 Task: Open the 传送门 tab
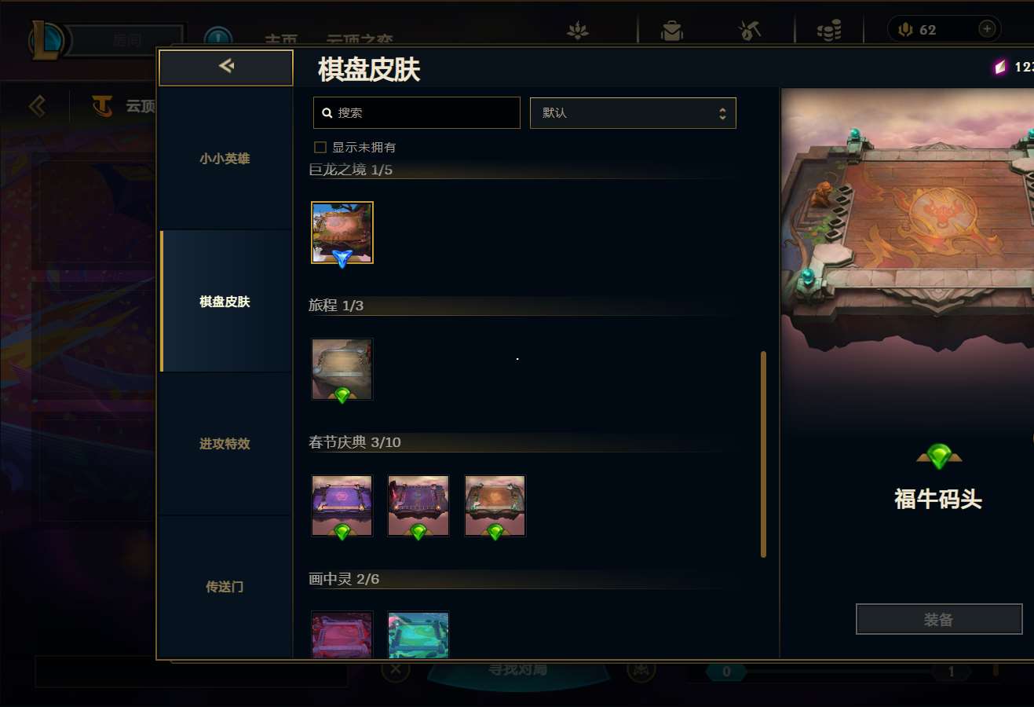pos(225,587)
